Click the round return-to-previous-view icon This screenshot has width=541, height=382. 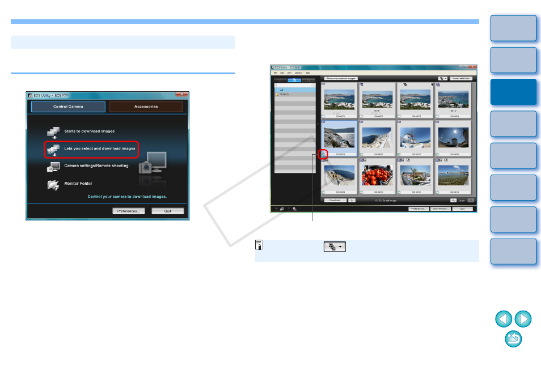point(513,338)
